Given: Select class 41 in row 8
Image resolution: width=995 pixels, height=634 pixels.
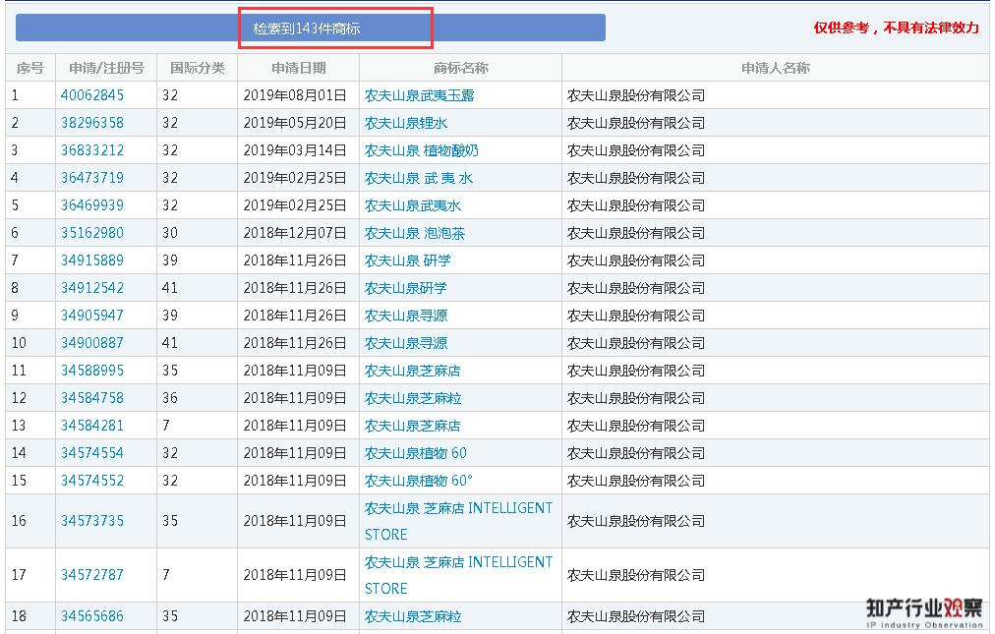Looking at the screenshot, I should 169,287.
